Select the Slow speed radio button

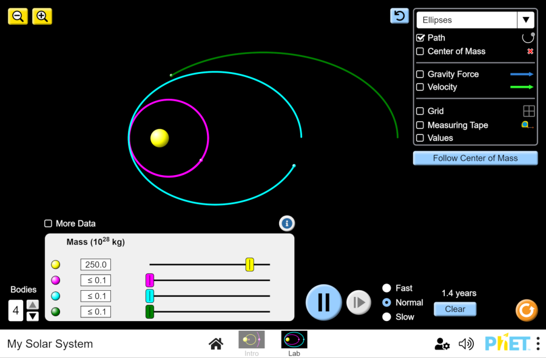click(386, 317)
